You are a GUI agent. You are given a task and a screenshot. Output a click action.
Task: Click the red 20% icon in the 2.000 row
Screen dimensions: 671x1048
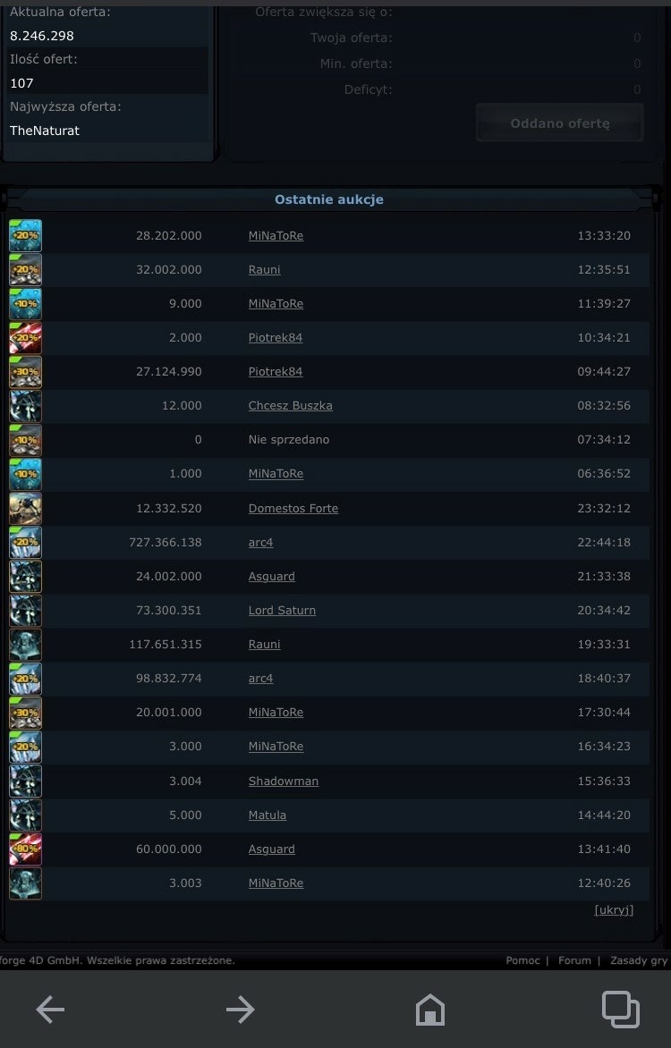pos(25,337)
